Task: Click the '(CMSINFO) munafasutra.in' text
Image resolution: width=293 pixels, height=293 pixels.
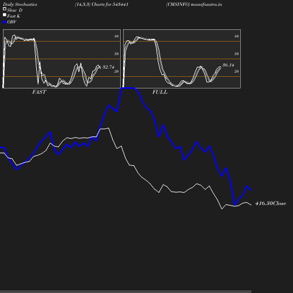Action: pos(194,5)
